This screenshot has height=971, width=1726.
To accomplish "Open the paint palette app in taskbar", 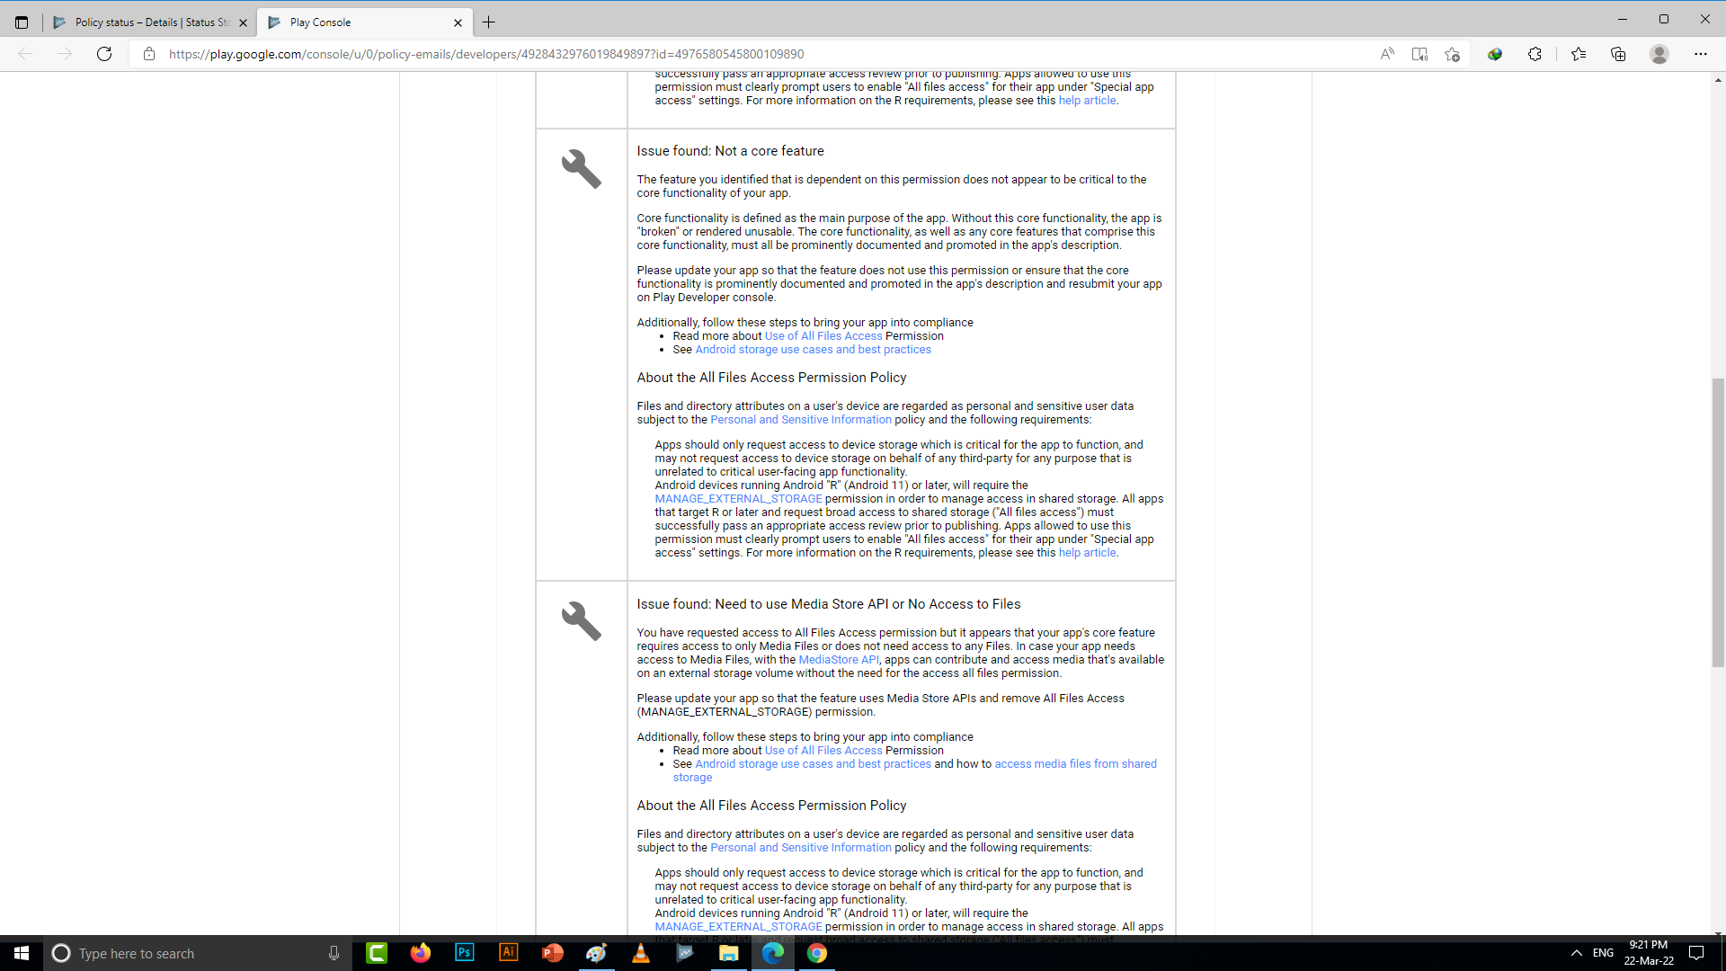I will [x=596, y=953].
